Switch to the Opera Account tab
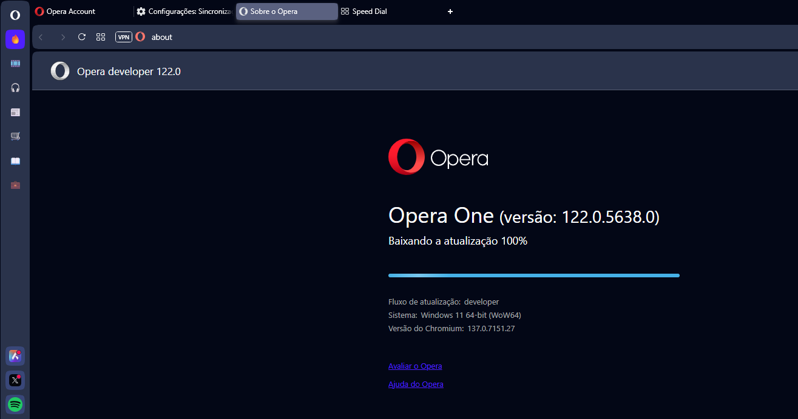The width and height of the screenshot is (798, 419). pos(83,12)
